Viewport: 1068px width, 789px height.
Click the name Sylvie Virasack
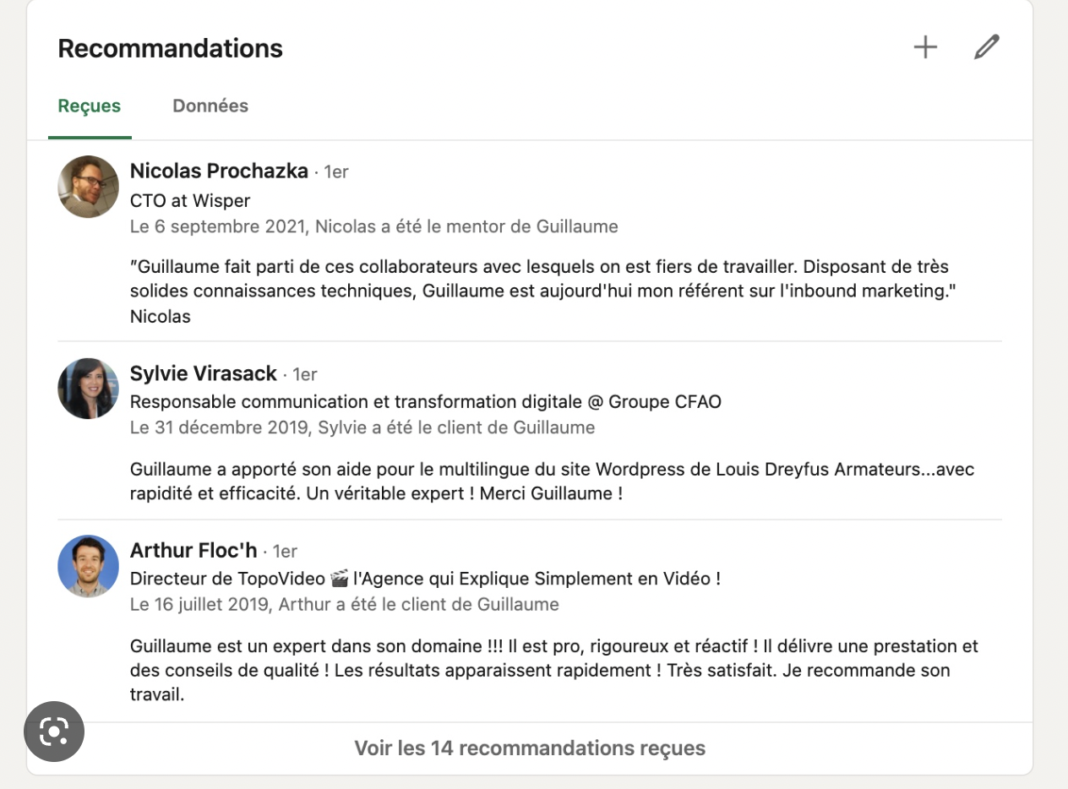click(204, 373)
